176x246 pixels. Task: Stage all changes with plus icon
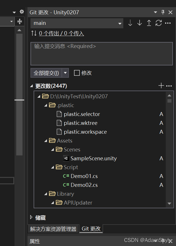point(161,86)
